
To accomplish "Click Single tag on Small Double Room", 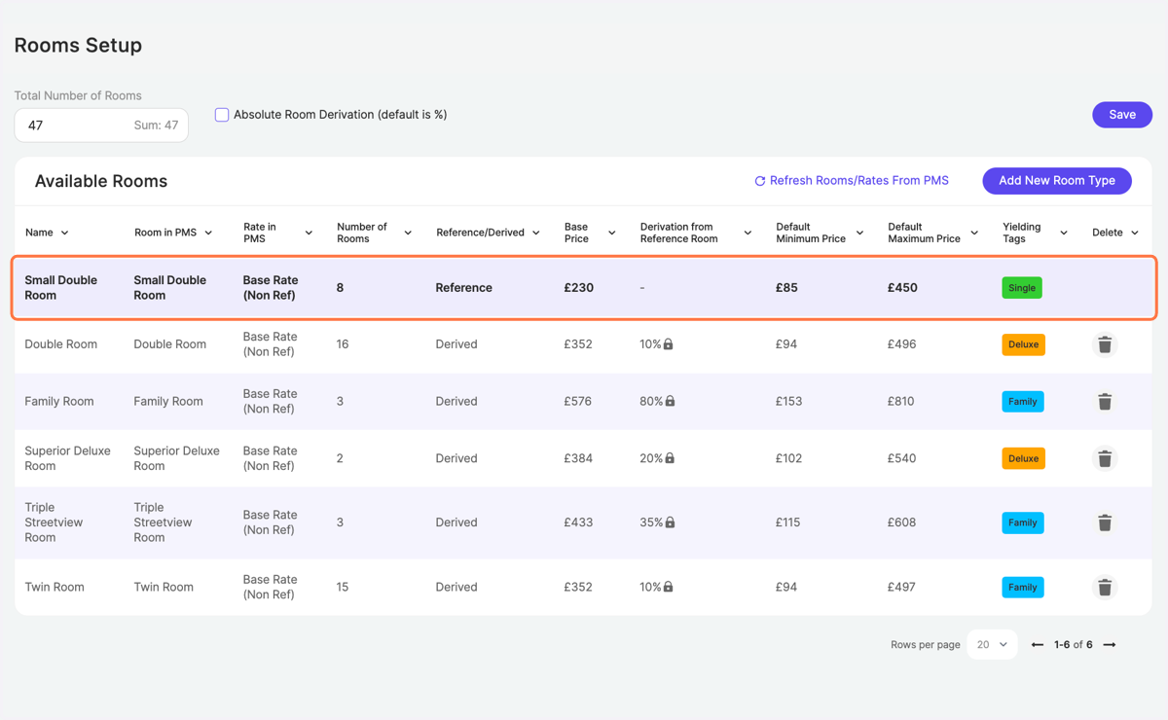I will click(x=1022, y=288).
